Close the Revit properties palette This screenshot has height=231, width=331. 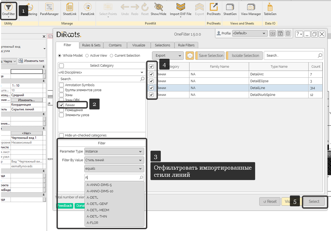pyautogui.click(x=44, y=36)
